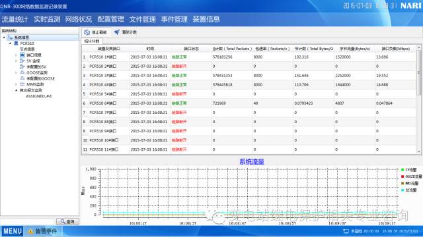Click the 装置及其端口 column header
This screenshot has width=423, height=237.
click(108, 49)
